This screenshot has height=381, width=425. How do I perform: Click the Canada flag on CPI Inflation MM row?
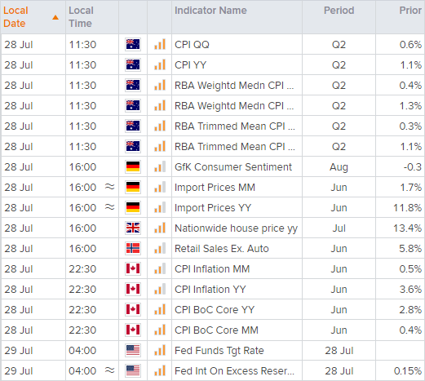(133, 268)
